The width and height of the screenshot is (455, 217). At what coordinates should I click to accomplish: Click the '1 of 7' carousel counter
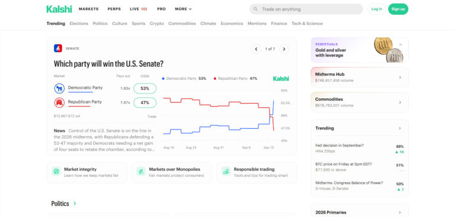pos(270,49)
